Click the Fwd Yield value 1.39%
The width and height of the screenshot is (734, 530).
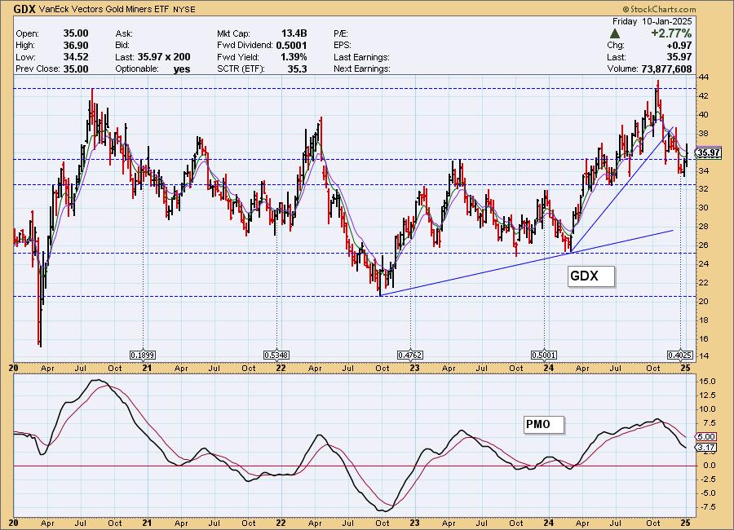point(294,57)
